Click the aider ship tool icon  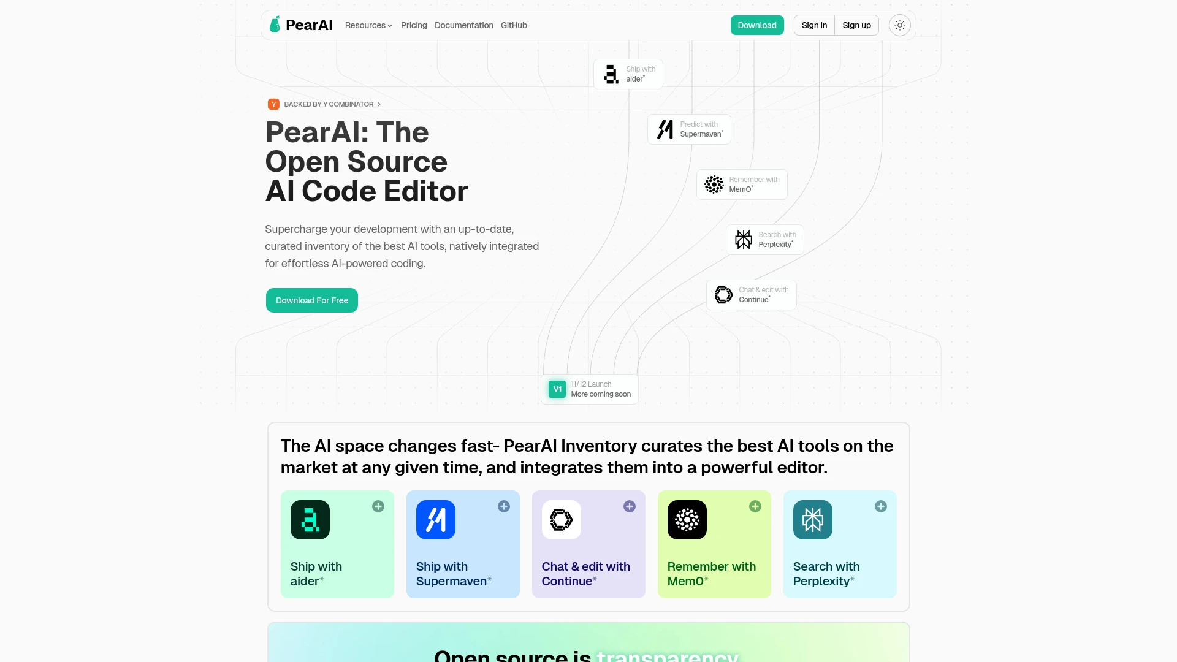pyautogui.click(x=310, y=520)
